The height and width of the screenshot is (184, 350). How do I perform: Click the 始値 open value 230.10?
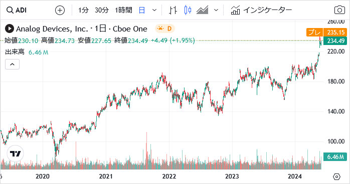coord(28,40)
